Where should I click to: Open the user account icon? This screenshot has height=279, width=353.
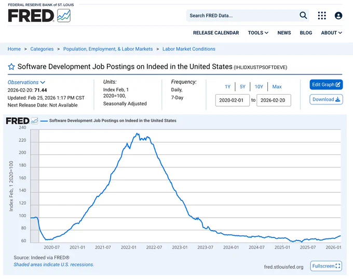coord(338,16)
